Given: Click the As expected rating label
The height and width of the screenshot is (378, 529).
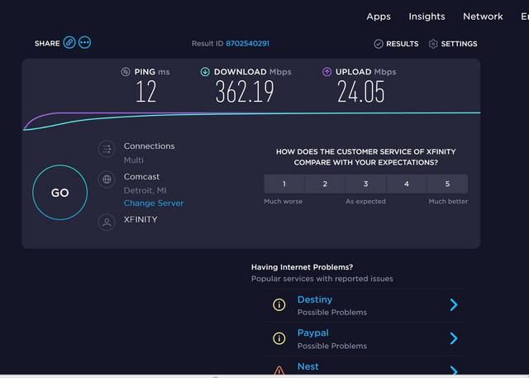Looking at the screenshot, I should [x=365, y=202].
